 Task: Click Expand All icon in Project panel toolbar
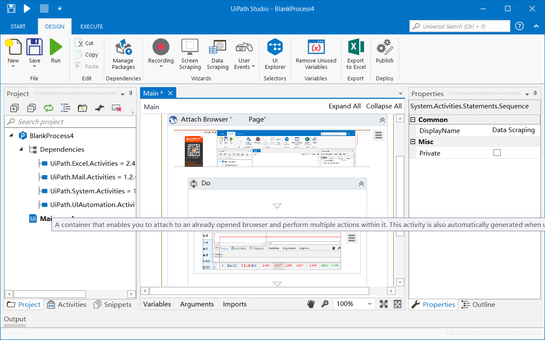click(x=14, y=108)
